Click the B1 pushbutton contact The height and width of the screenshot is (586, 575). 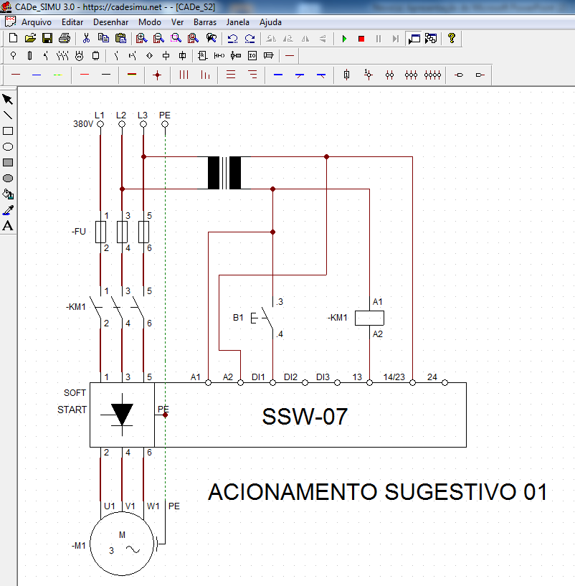tap(266, 318)
